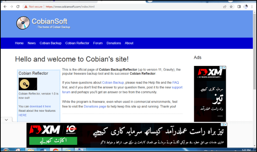The image size is (257, 152).
Task: Click the Not secure warning triangle
Action: click(26, 7)
